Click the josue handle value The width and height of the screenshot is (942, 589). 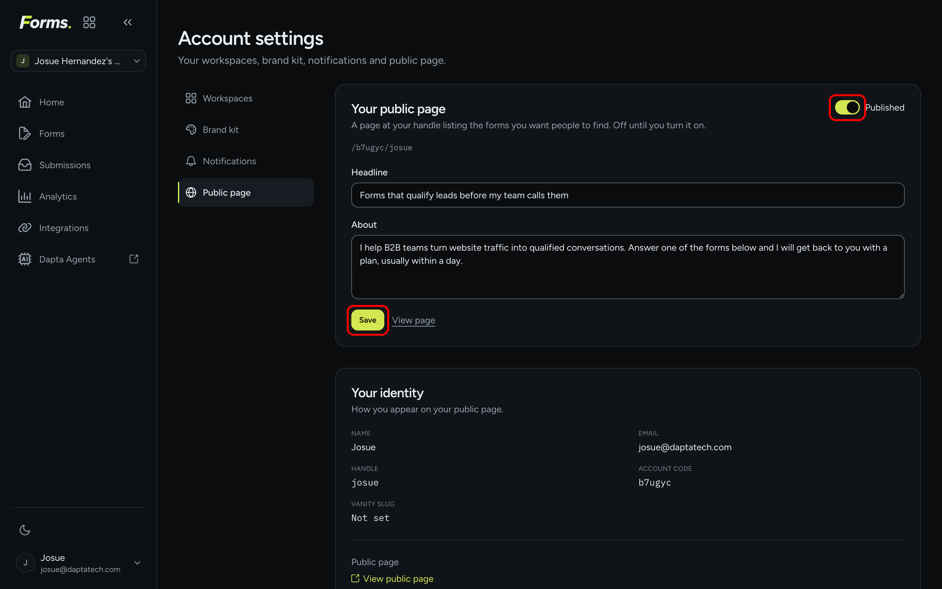coord(365,483)
